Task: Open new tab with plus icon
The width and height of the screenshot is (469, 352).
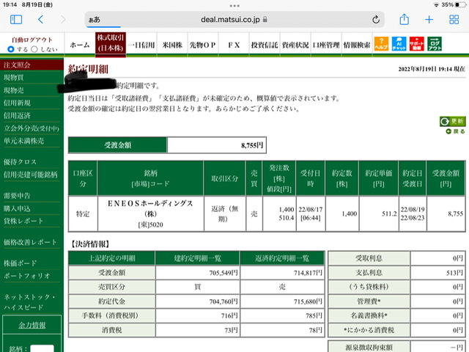Action: (429, 20)
